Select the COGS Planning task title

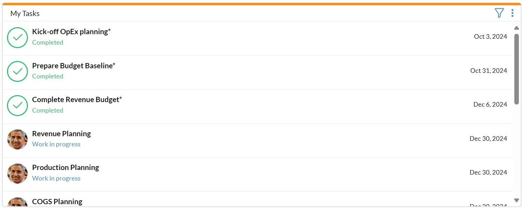(x=57, y=202)
